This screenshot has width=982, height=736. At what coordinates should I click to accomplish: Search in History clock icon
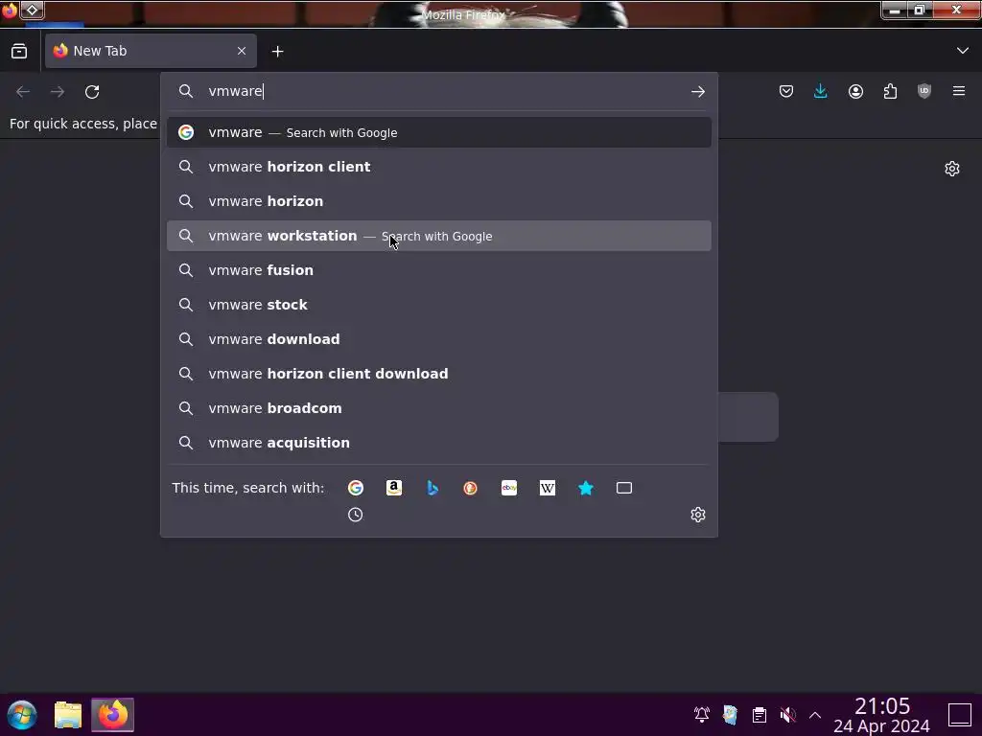[x=355, y=515]
